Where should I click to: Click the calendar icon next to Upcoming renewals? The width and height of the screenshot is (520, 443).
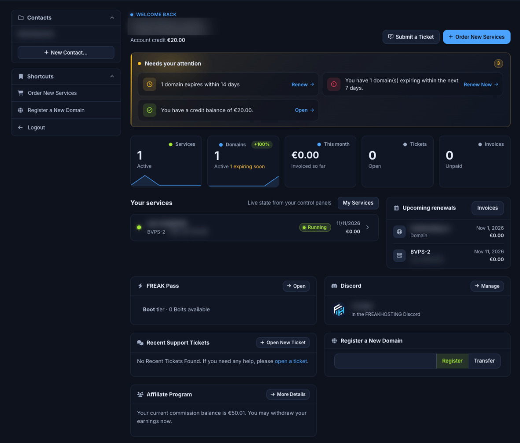[396, 208]
